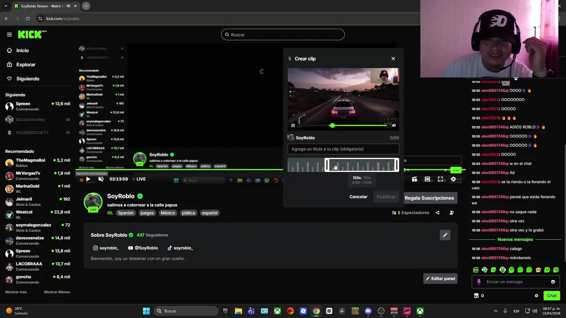Open recommended channel TheMagmaBoi

click(x=38, y=163)
